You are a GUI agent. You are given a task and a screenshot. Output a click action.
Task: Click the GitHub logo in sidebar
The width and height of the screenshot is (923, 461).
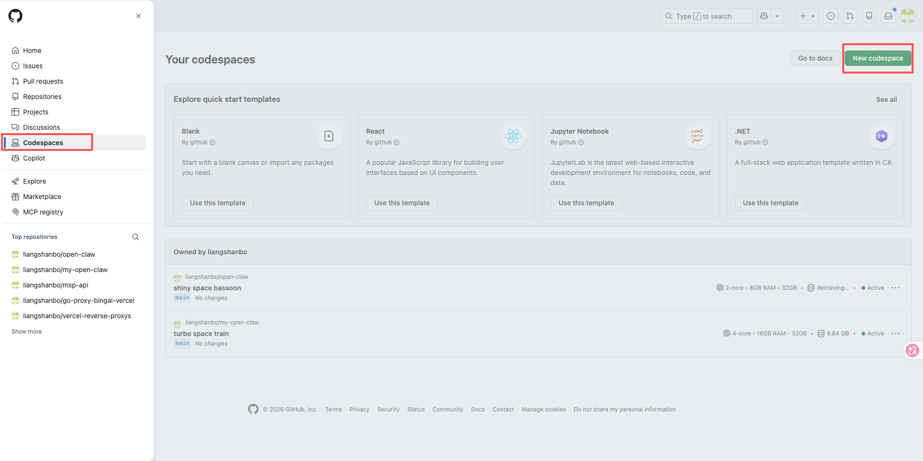(15, 16)
